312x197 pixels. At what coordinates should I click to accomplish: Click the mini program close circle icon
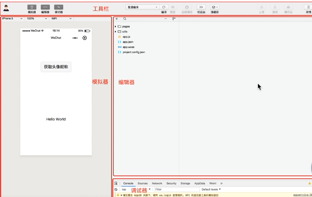point(85,38)
